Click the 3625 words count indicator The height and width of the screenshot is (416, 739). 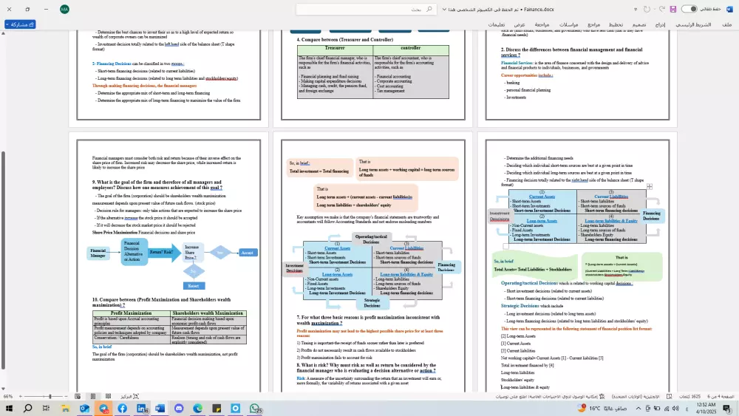[690, 397]
